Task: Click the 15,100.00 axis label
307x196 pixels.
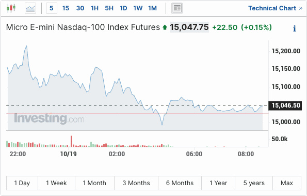Action: pyautogui.click(x=286, y=87)
